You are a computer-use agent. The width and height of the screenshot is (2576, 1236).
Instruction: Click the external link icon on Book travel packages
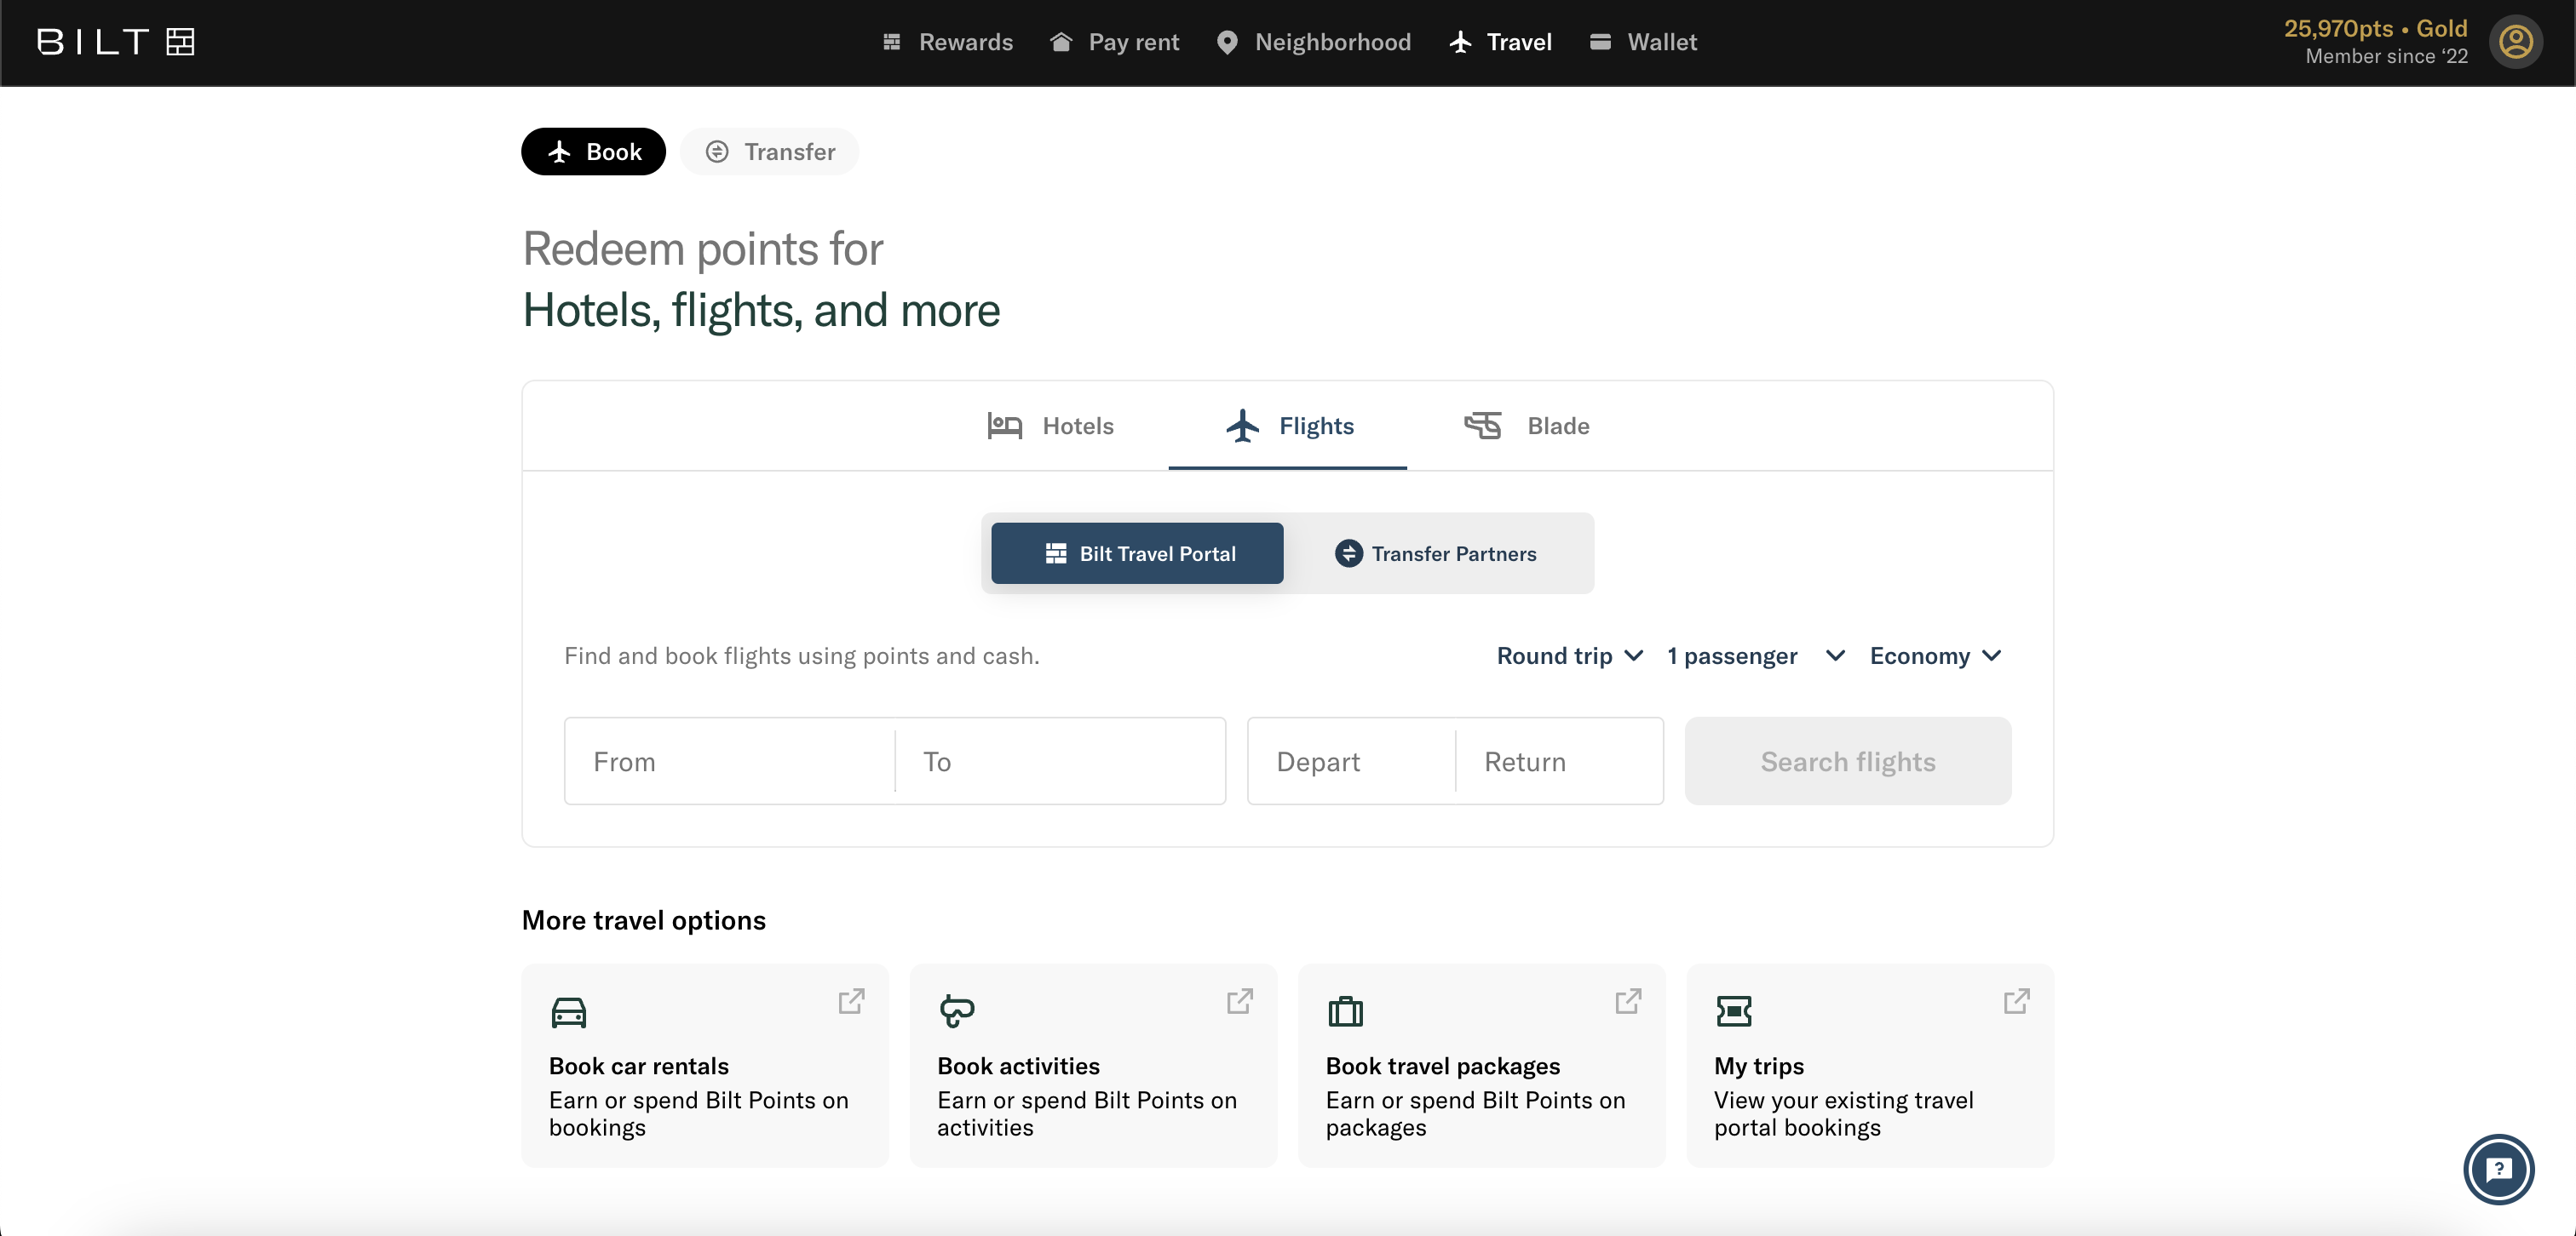1628,1000
